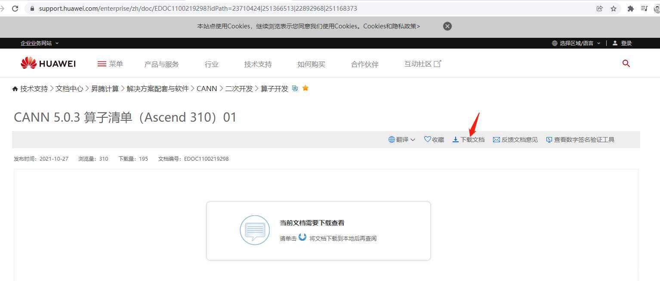Expand the 翻译 dropdown
Image resolution: width=660 pixels, height=281 pixels.
point(402,140)
